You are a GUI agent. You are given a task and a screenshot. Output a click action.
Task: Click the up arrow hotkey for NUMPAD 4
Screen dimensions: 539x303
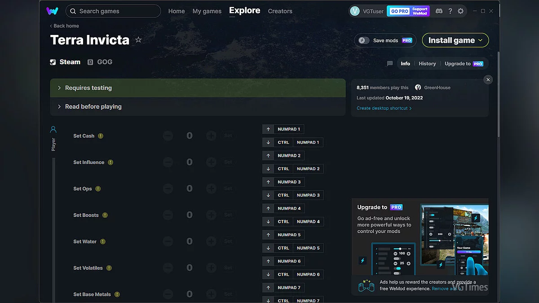coord(268,208)
